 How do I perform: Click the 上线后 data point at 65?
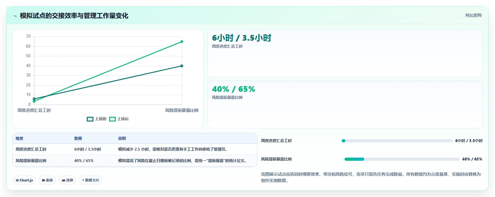coord(182,42)
